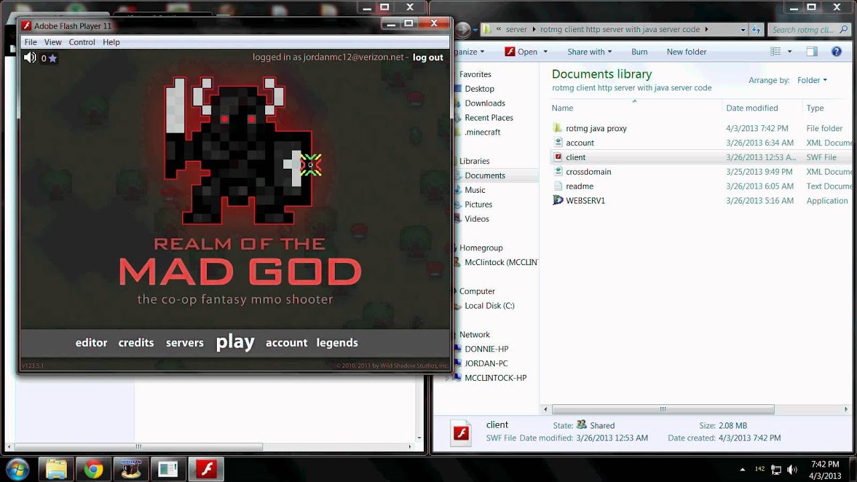
Task: Click the Type column header
Action: [815, 108]
